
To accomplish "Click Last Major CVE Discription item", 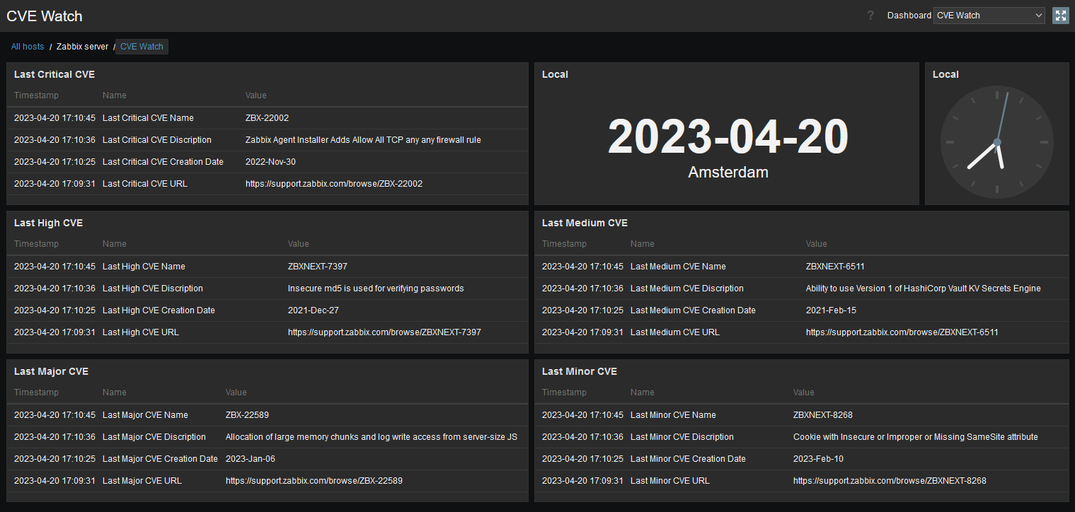I will (154, 437).
